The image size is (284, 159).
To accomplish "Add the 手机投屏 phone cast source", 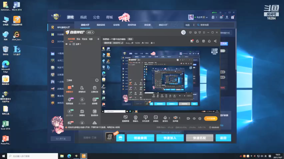I will click(146, 119).
